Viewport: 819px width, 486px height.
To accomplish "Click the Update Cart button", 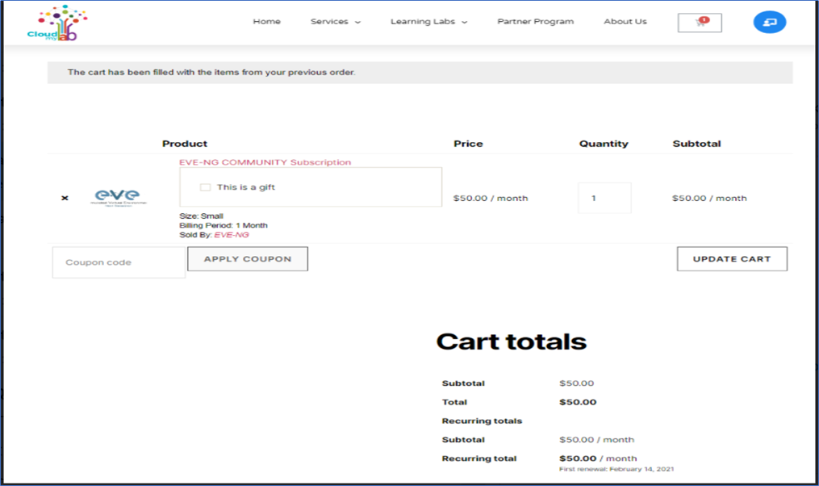I will point(732,258).
